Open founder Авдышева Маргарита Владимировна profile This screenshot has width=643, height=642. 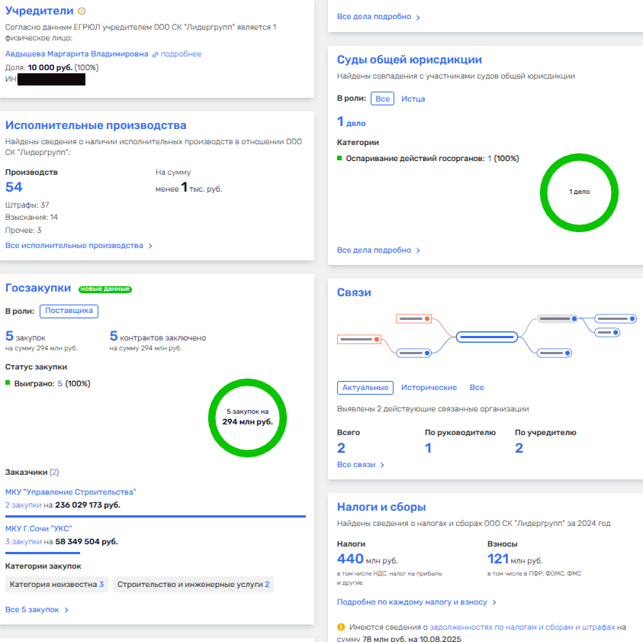click(x=76, y=54)
